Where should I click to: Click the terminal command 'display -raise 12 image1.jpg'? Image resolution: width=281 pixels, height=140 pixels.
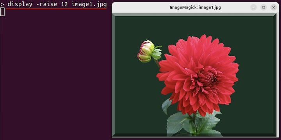coord(57,4)
